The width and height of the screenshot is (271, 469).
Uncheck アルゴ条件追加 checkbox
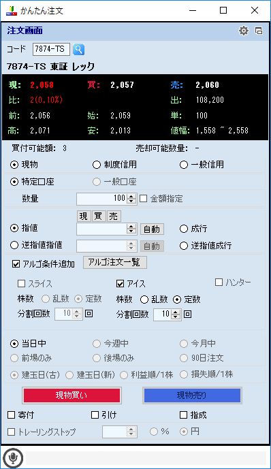[16, 264]
